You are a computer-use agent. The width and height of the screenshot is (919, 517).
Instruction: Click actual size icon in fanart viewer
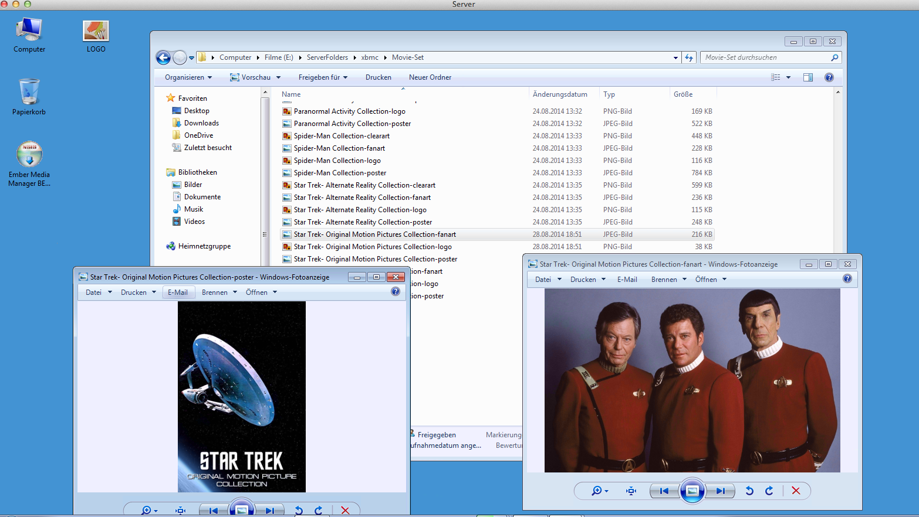point(631,491)
